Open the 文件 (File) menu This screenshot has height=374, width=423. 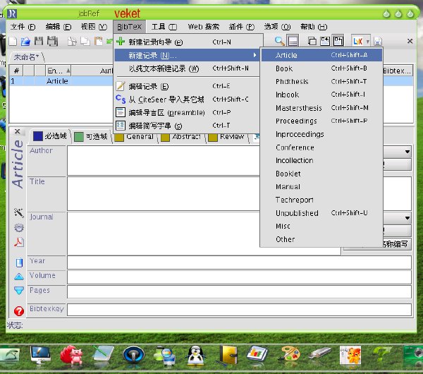coord(23,27)
